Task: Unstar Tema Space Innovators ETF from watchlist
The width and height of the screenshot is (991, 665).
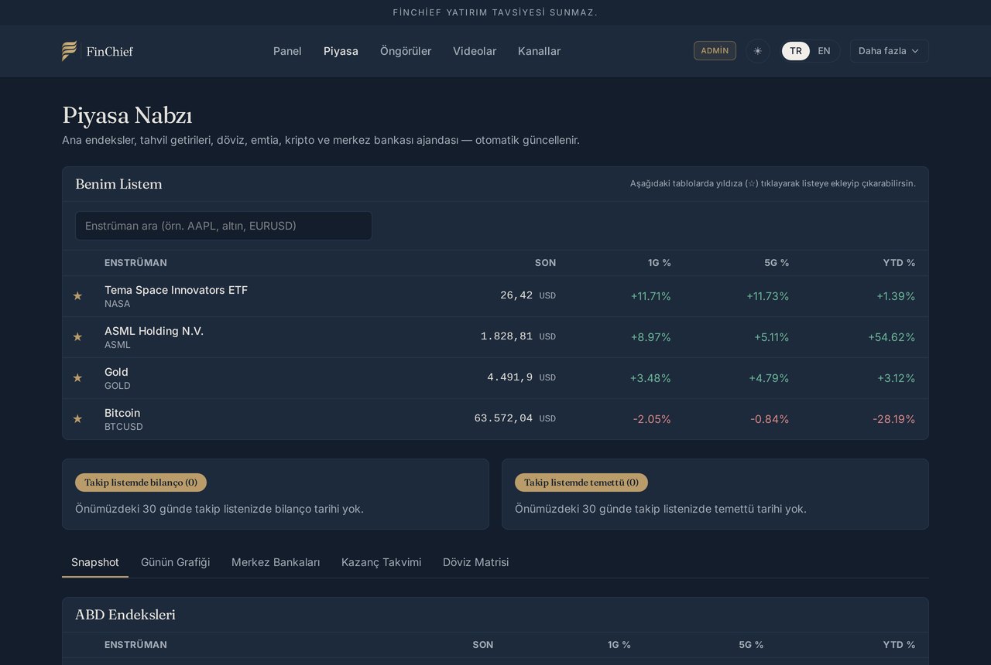Action: [77, 296]
